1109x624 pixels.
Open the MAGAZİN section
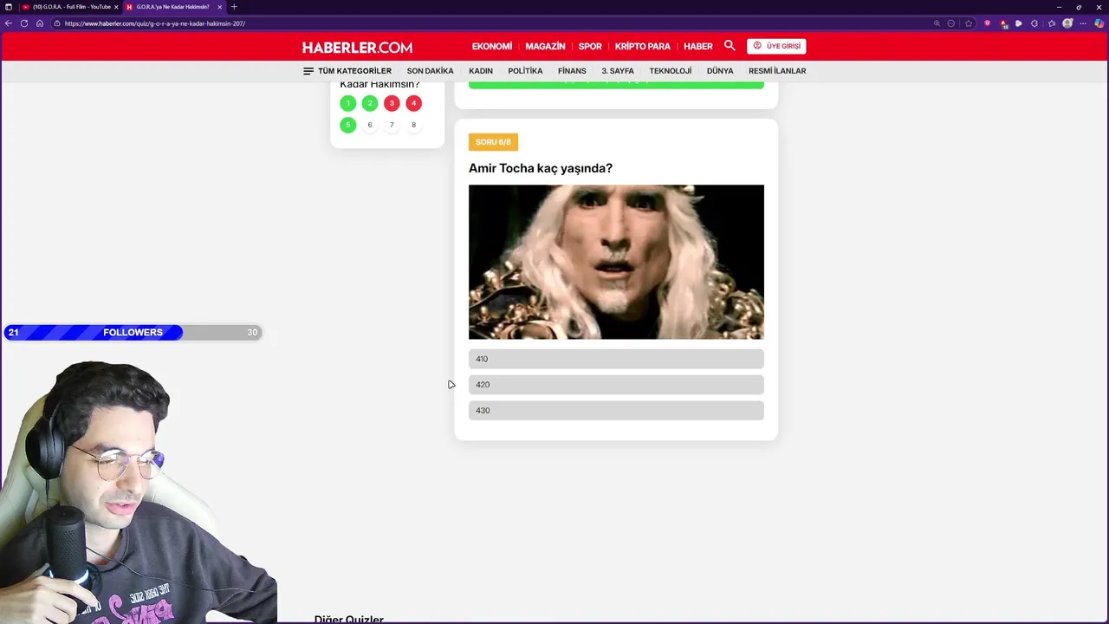point(545,46)
